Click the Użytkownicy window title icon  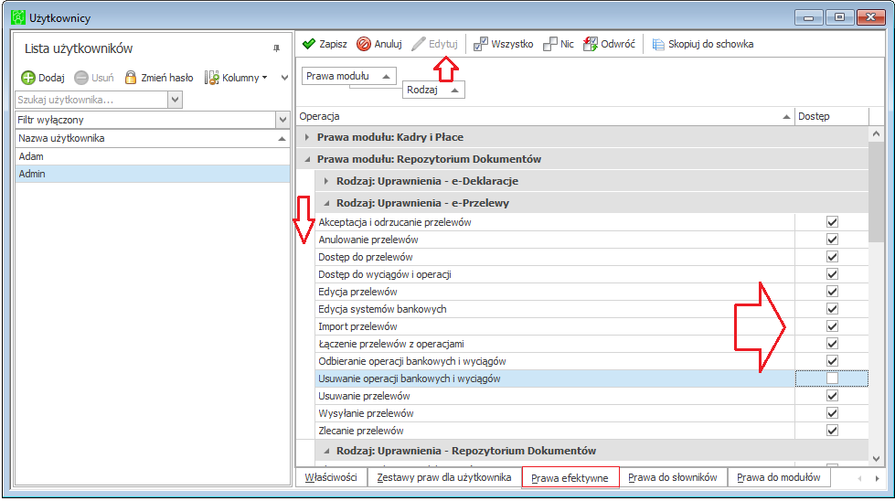(x=18, y=17)
